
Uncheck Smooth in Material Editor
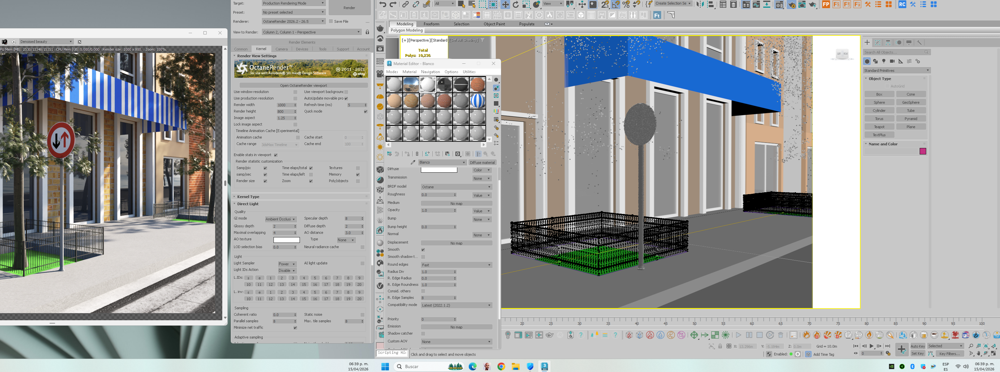(x=423, y=250)
